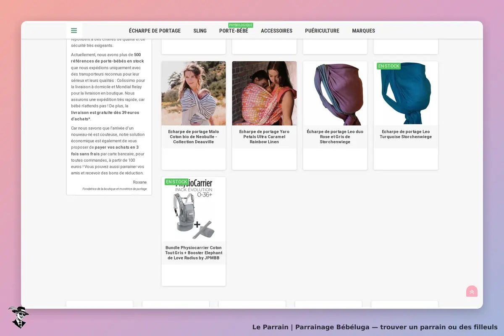The height and width of the screenshot is (336, 504).
Task: Open the green hamburger menu
Action: [x=74, y=31]
